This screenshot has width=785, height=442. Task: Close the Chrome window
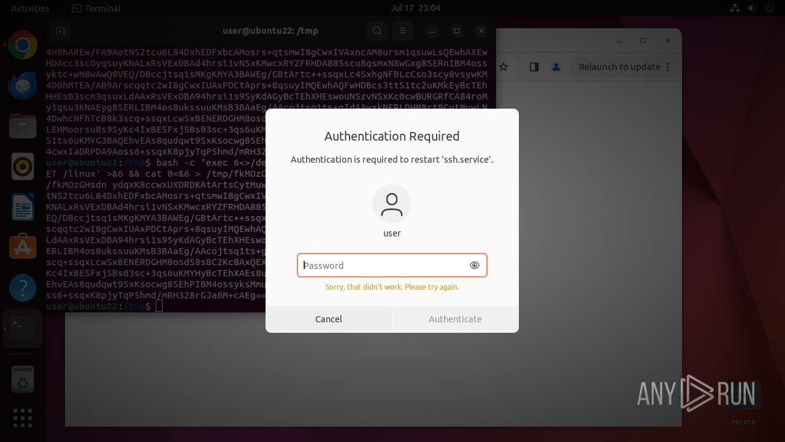(x=668, y=41)
